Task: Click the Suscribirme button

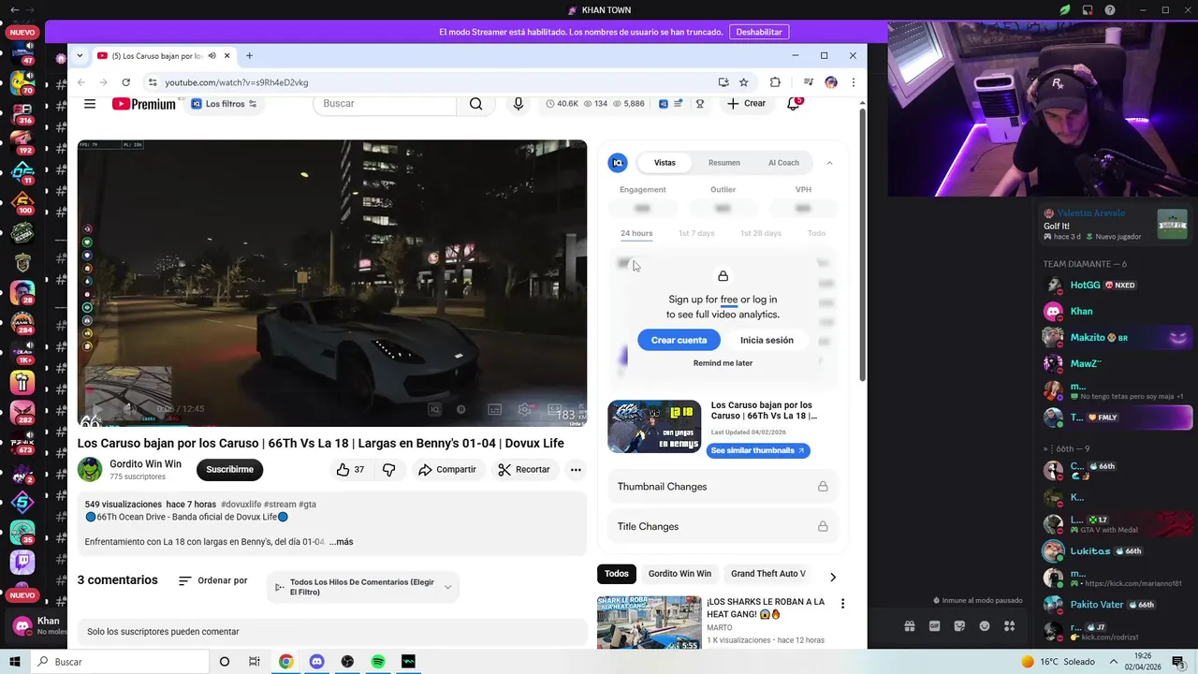Action: 229,470
